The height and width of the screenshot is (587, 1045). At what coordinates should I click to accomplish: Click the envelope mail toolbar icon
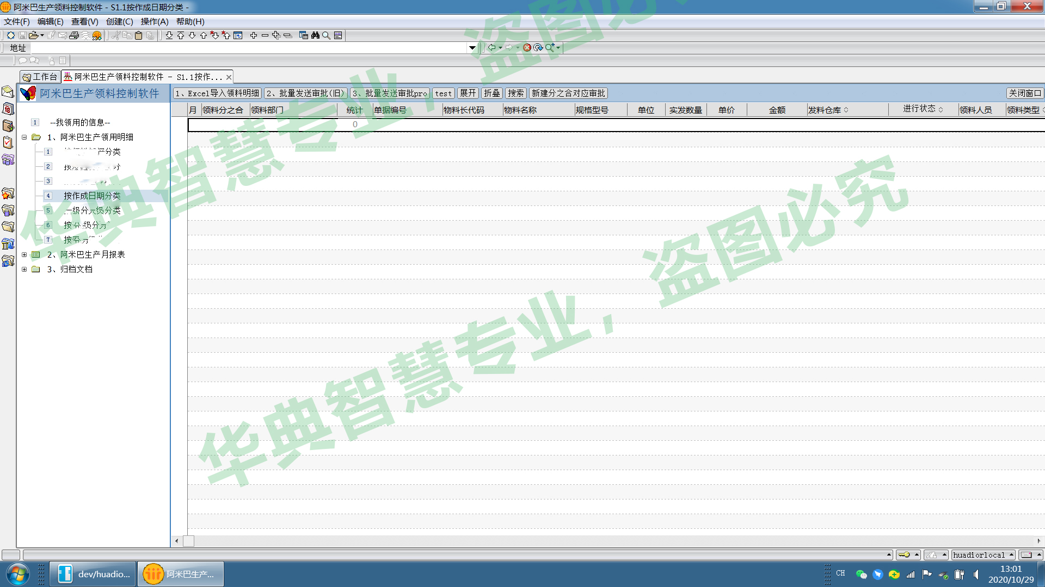pyautogui.click(x=63, y=35)
